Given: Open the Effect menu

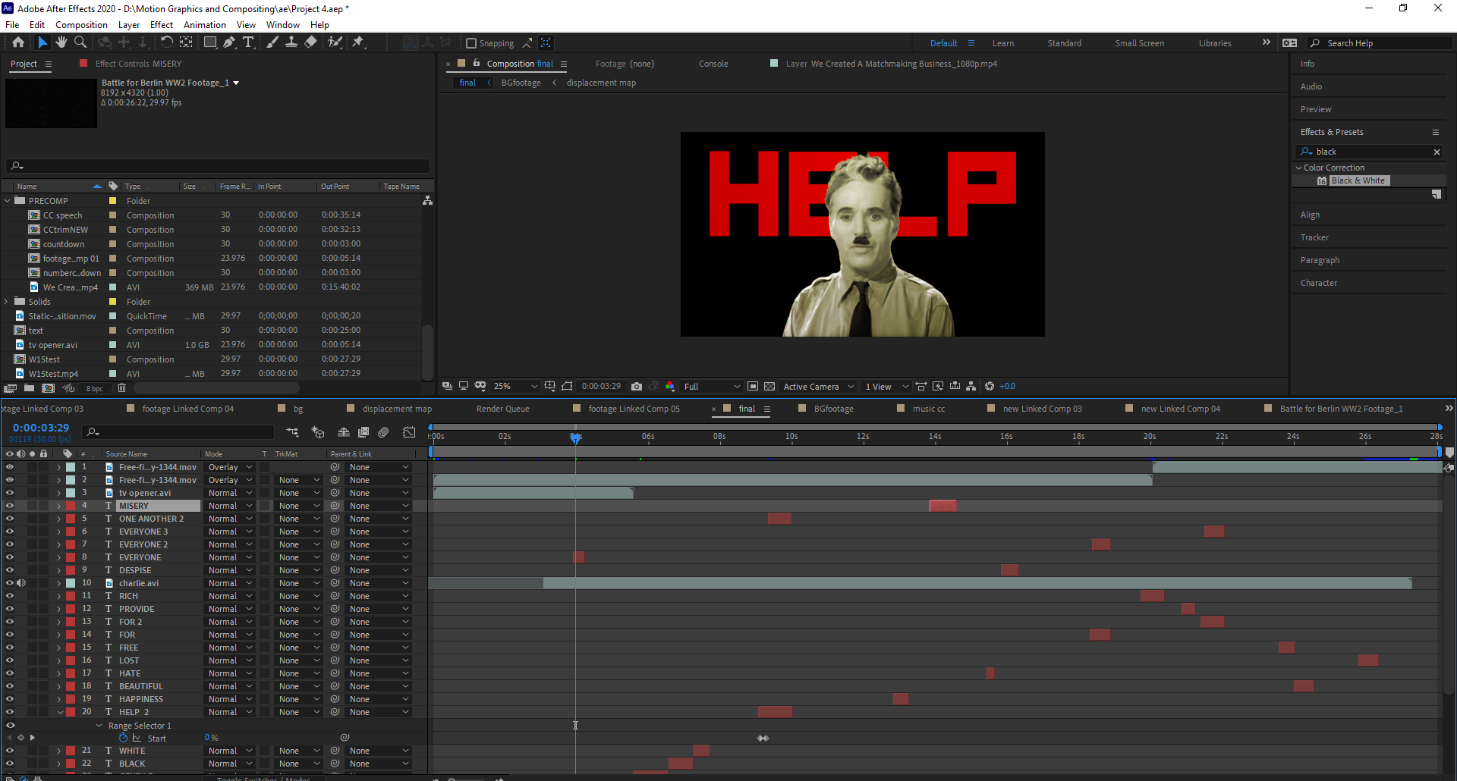Looking at the screenshot, I should (x=162, y=25).
